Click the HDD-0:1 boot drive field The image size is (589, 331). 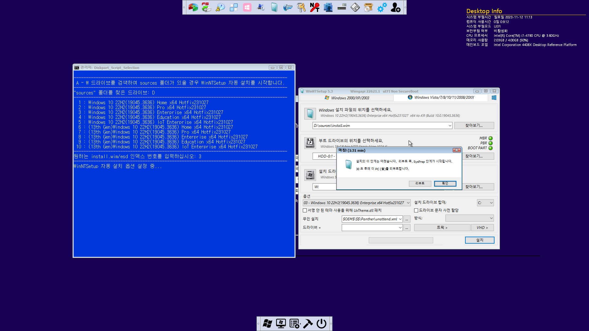pos(325,156)
